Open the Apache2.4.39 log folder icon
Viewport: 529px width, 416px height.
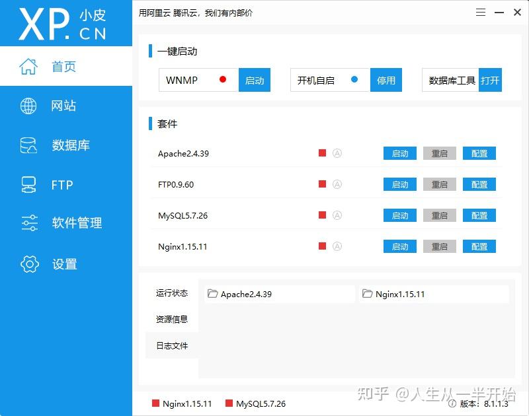pyautogui.click(x=213, y=293)
